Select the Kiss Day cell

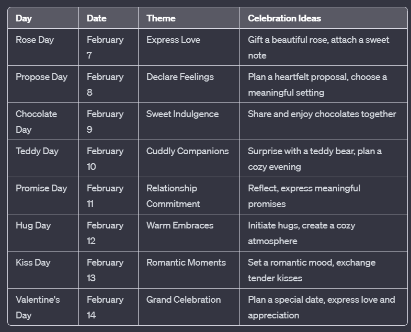coord(43,270)
